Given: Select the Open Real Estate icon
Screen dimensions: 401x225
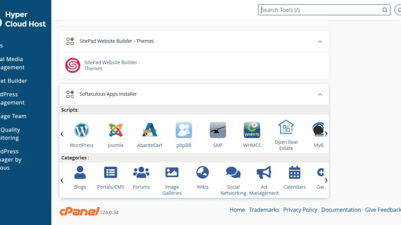Looking at the screenshot, I should 286,127.
